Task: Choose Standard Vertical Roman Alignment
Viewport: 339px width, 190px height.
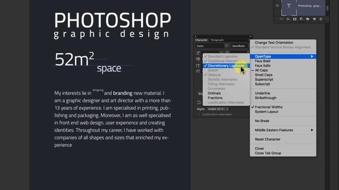Action: pyautogui.click(x=283, y=47)
